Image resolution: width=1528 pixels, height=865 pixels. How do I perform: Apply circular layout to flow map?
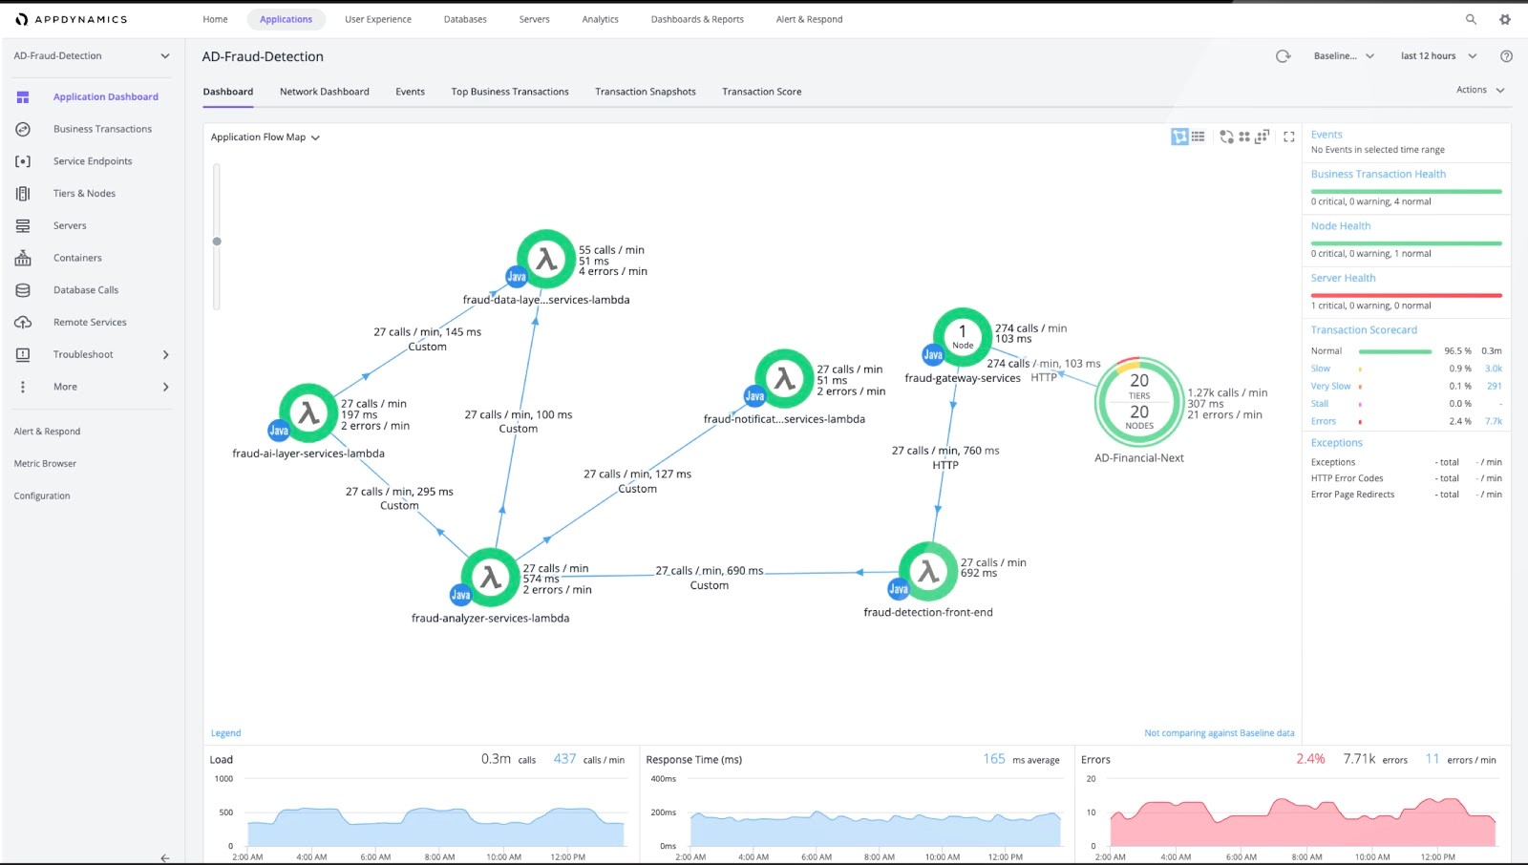click(x=1226, y=137)
